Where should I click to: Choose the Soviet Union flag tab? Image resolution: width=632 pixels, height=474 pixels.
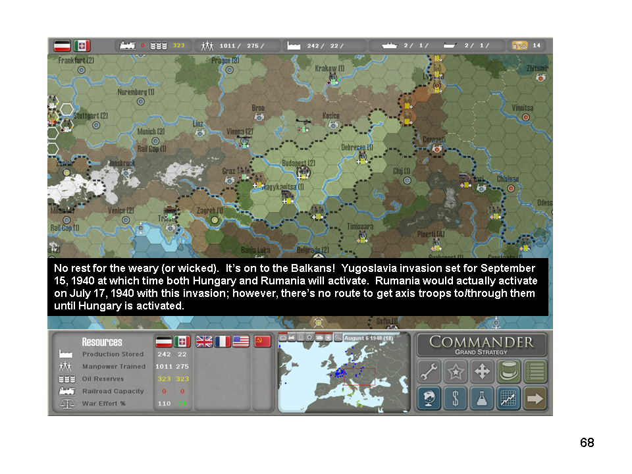263,342
